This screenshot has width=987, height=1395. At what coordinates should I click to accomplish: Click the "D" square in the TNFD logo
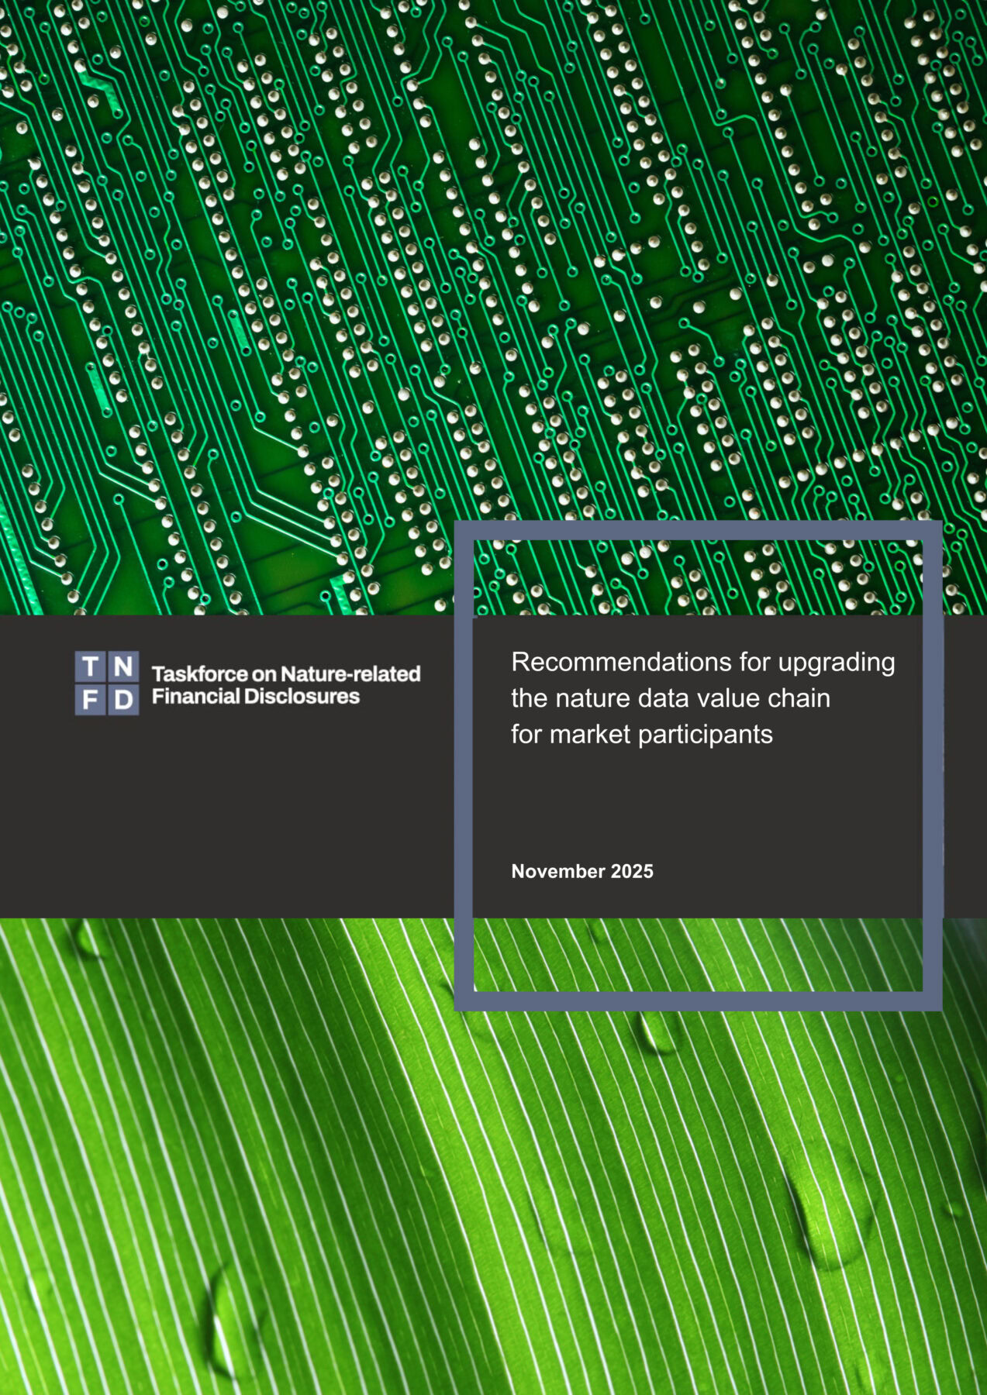(123, 700)
